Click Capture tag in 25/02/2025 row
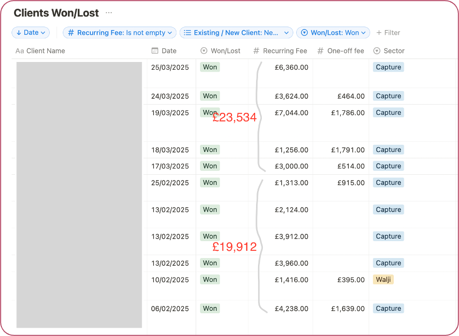Screen dimensions: 459x336 click(388, 183)
